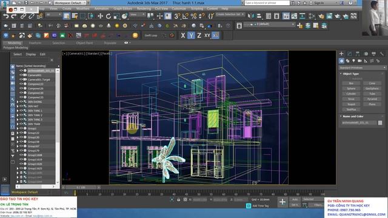Click the scene explorer vertical scrollbar

click(58, 126)
